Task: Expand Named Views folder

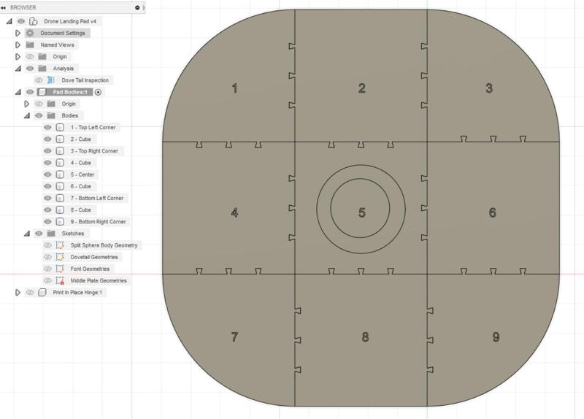Action: [18, 45]
